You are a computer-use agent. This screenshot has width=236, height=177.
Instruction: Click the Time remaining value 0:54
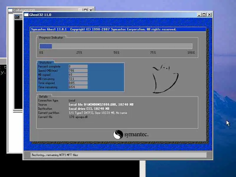78,87
